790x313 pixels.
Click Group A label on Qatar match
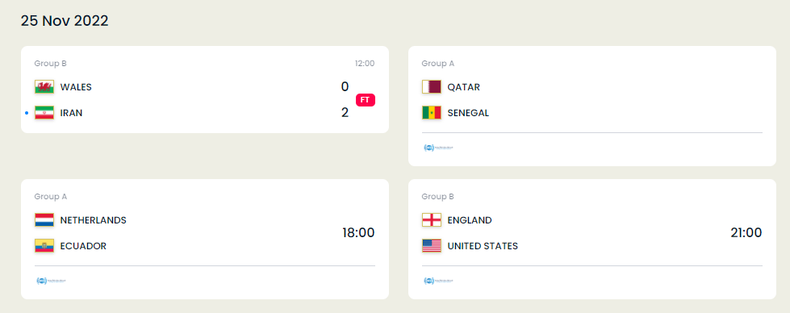pyautogui.click(x=438, y=64)
